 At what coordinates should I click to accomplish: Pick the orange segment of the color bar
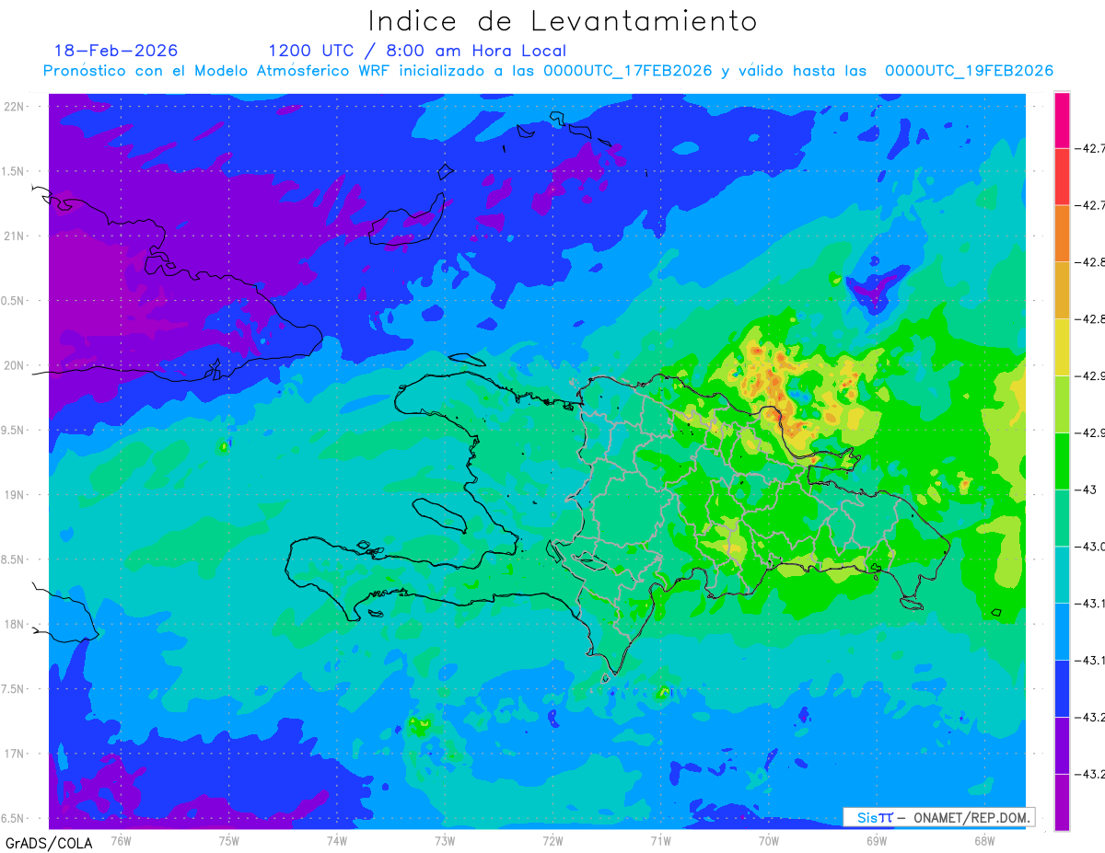1062,234
